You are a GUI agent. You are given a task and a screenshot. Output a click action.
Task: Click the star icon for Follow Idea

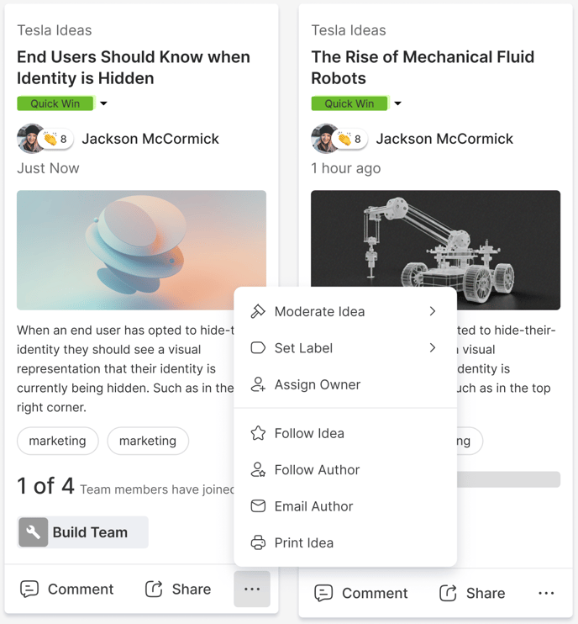point(258,433)
